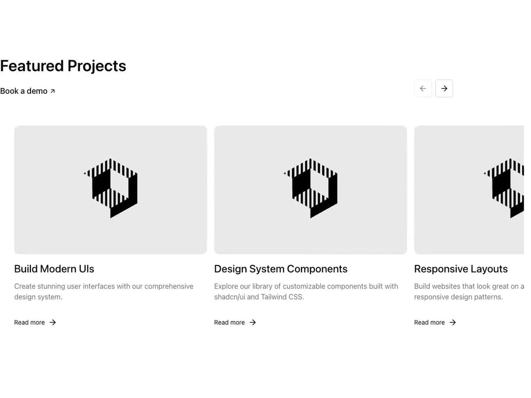
Task: Click the previous slide arrow button
Action: pyautogui.click(x=423, y=88)
